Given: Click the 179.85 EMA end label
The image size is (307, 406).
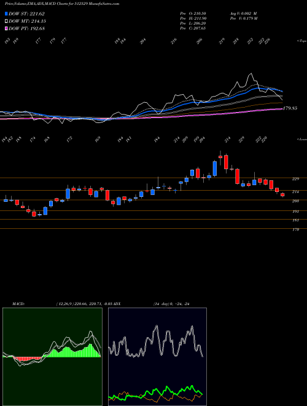Looking at the screenshot, I should click(x=290, y=108).
